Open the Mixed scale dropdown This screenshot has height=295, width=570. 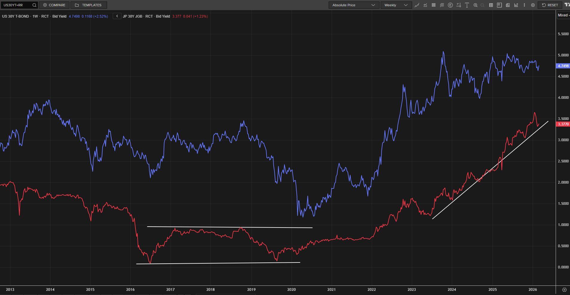pos(563,15)
